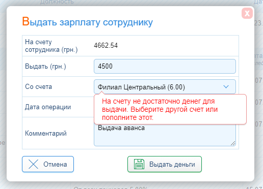This screenshot has height=189, width=263.
Task: Click the floppy disk save icon
Action: tap(139, 164)
